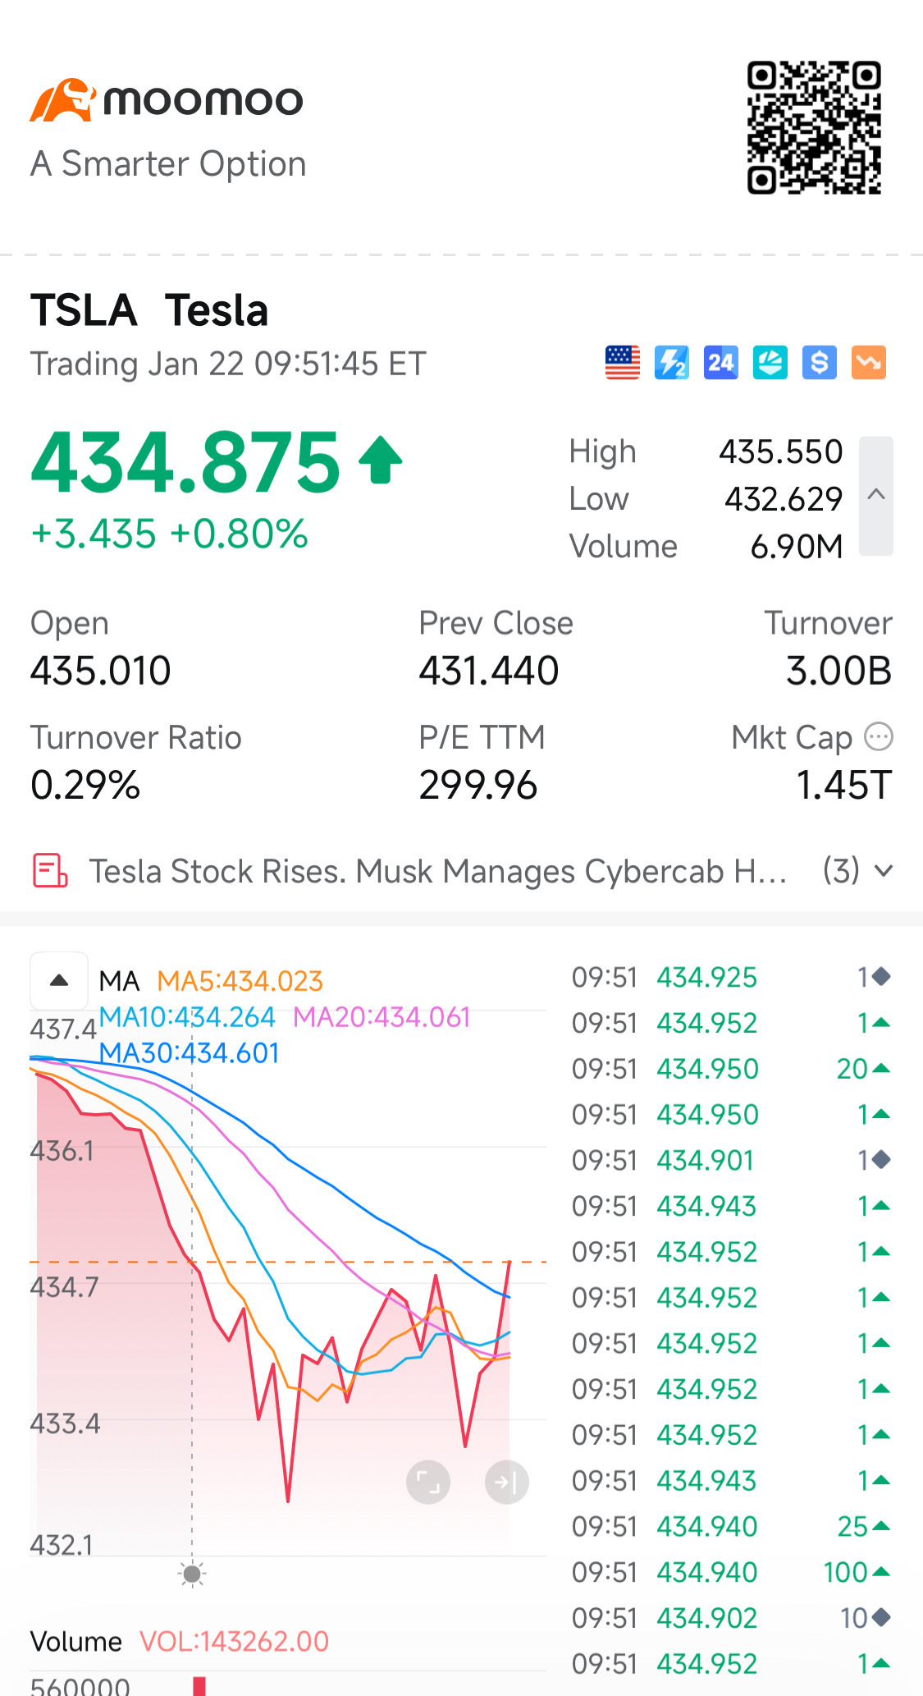Select the trade row priced 434.901

pyautogui.click(x=732, y=1160)
